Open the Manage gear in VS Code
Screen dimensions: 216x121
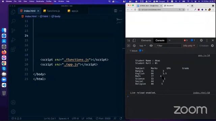13,112
